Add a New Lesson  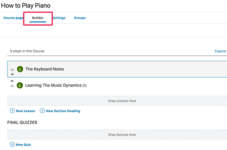(x=26, y=111)
